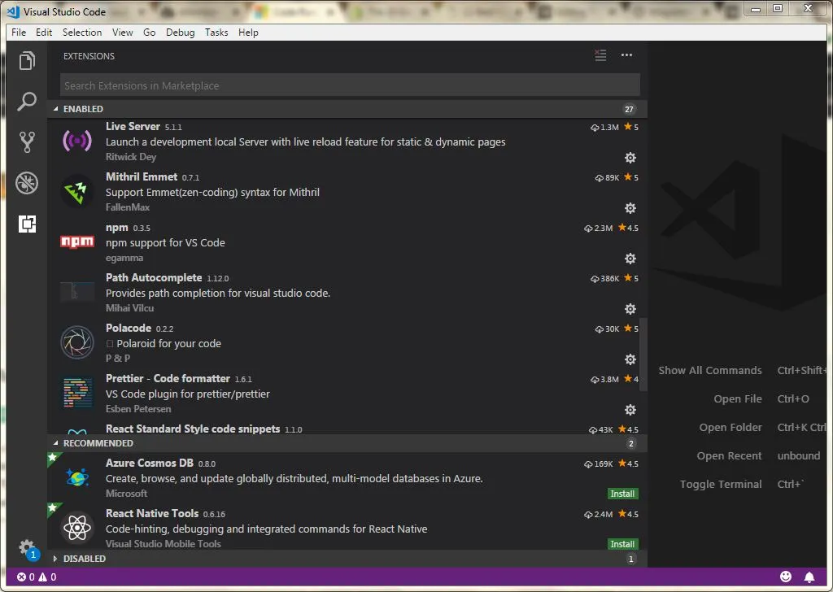Screen dimensions: 833x592
Task: Click the React Native Tools atom logo
Action: (77, 528)
